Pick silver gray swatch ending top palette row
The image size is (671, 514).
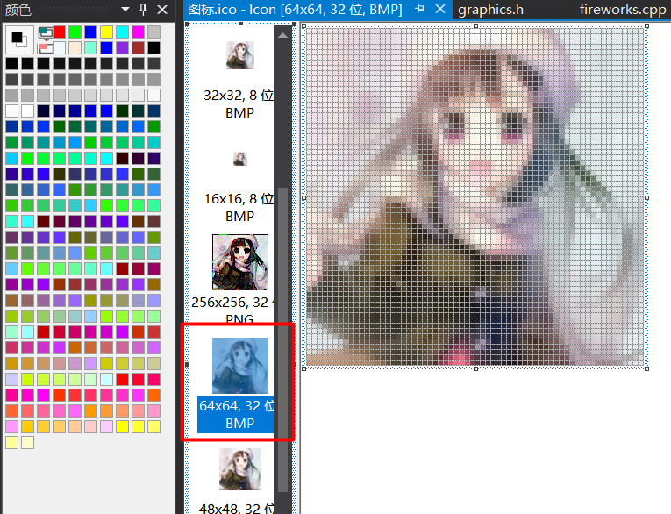[x=154, y=32]
